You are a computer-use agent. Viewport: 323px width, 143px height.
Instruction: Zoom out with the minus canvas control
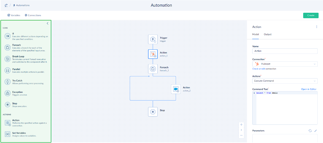pyautogui.click(x=241, y=135)
